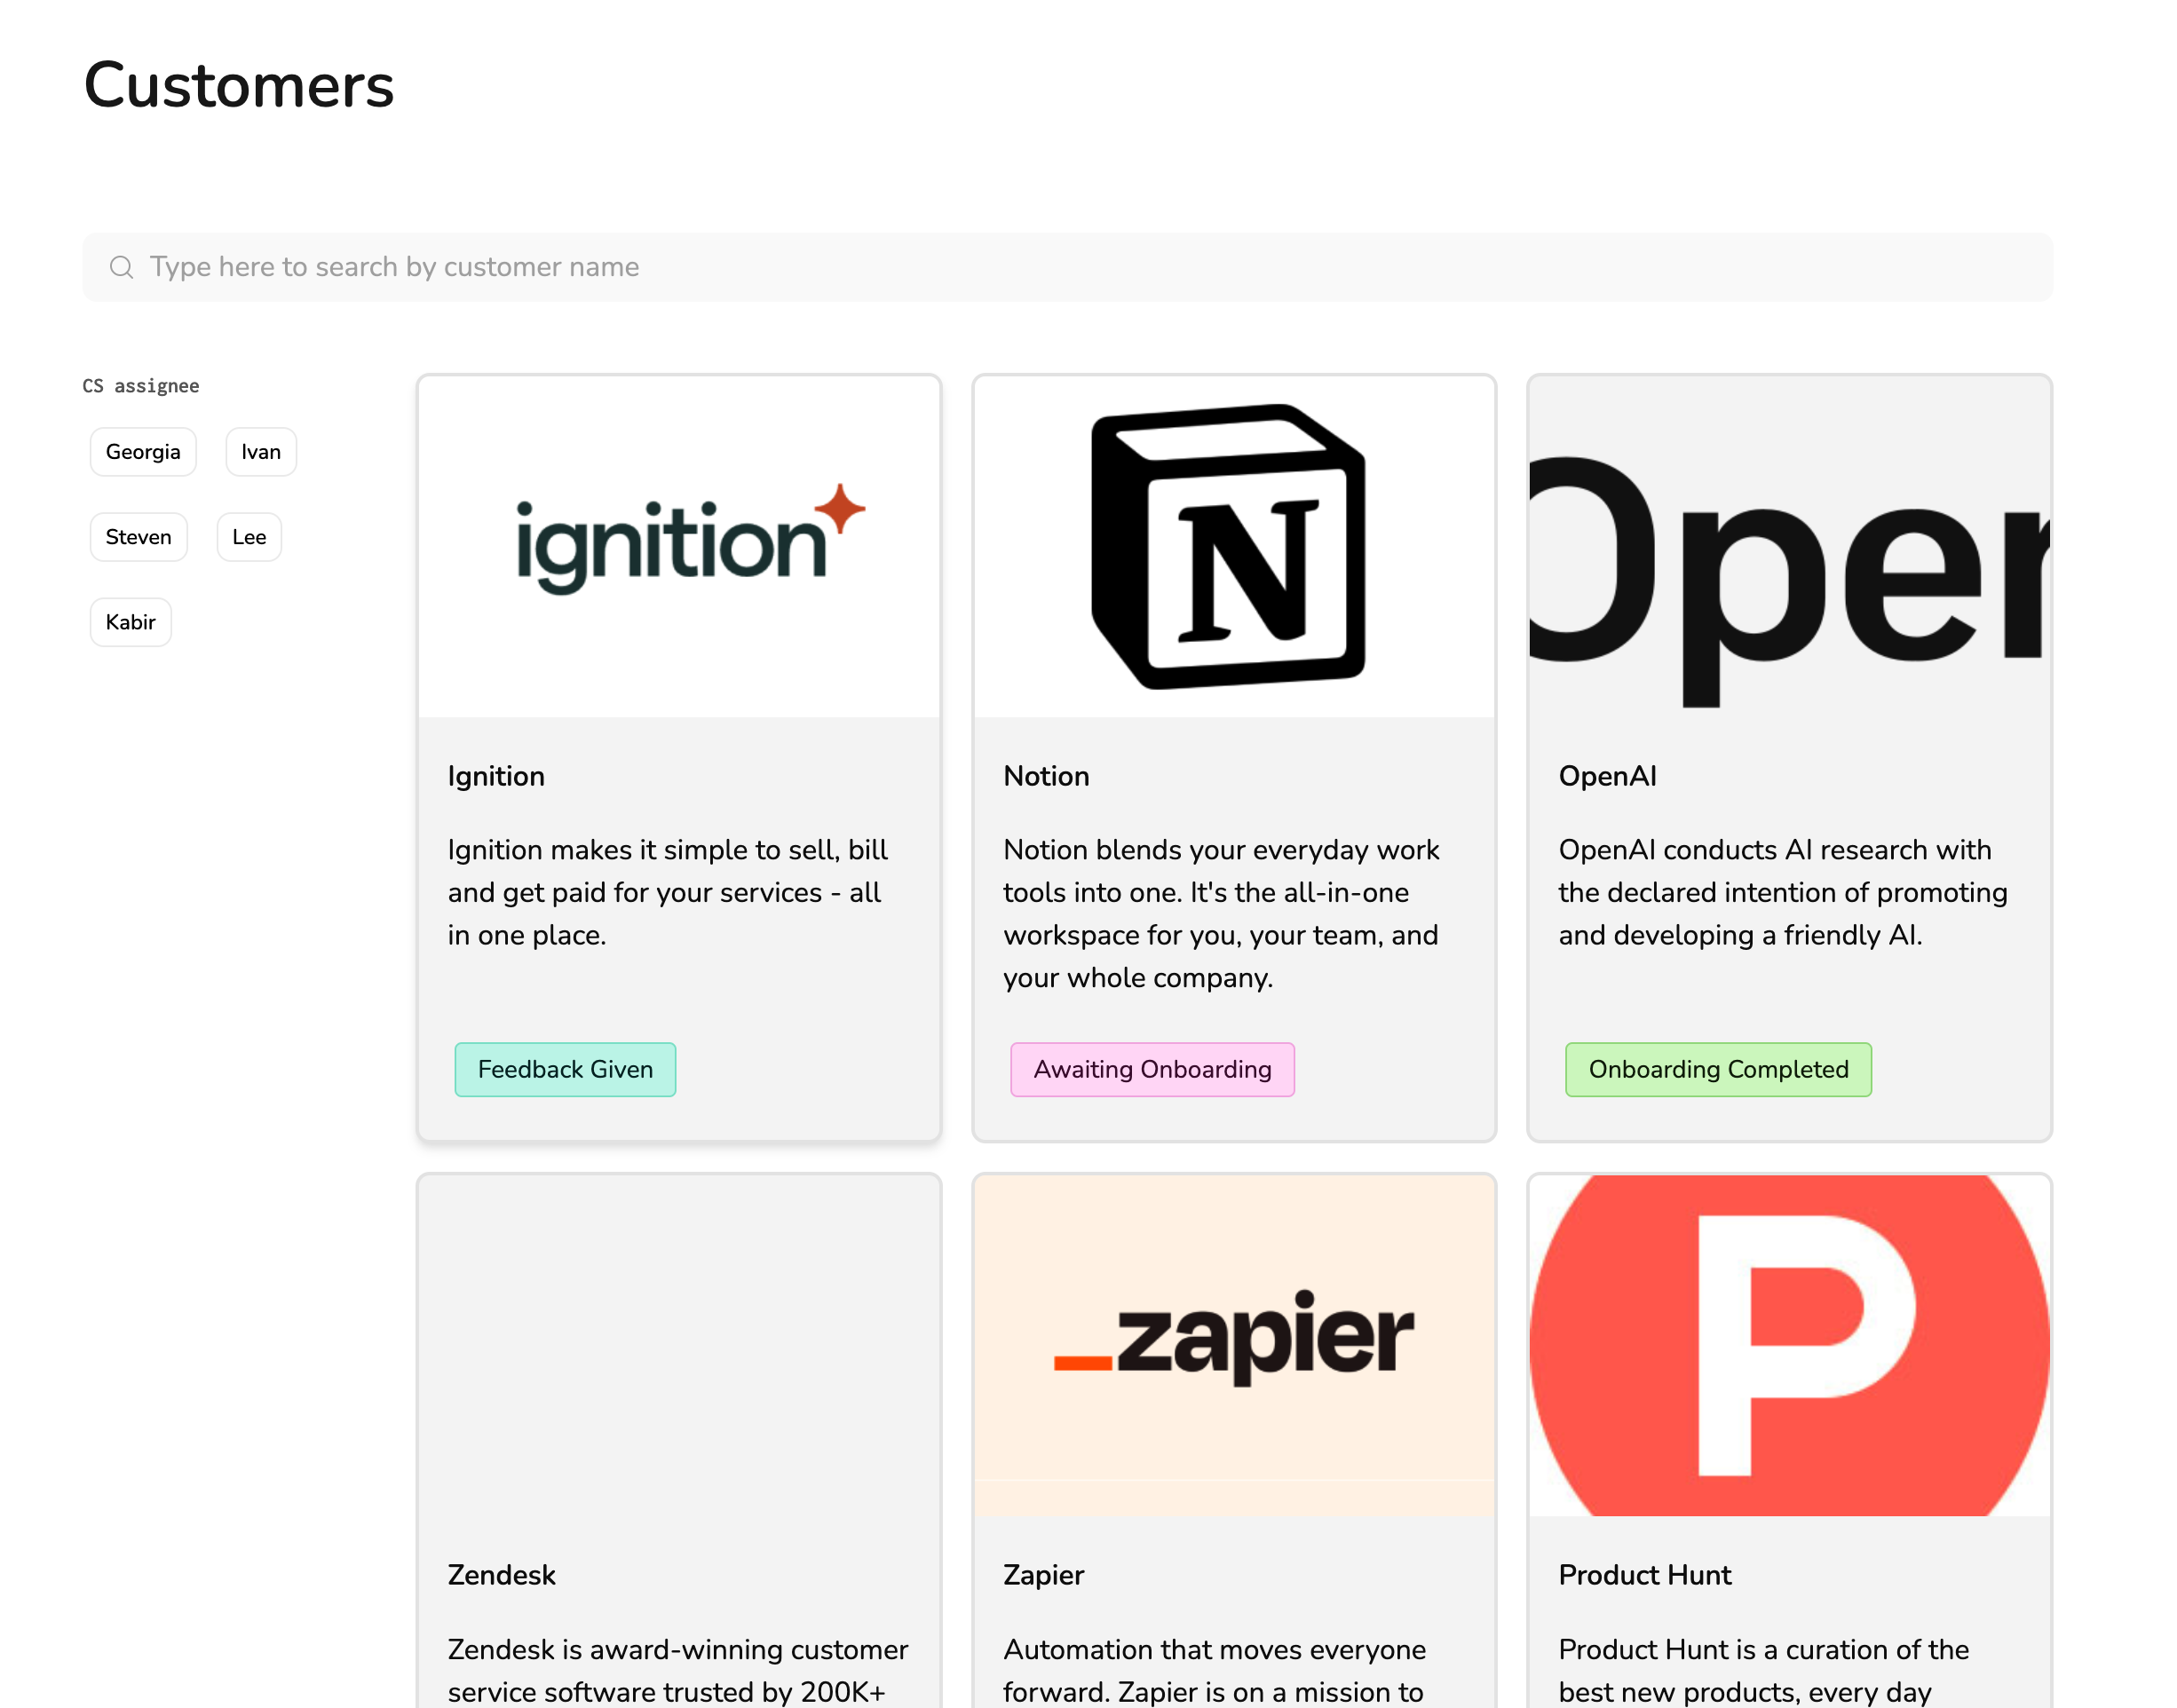Open the Ignition logo image
The image size is (2177, 1708).
(x=679, y=547)
